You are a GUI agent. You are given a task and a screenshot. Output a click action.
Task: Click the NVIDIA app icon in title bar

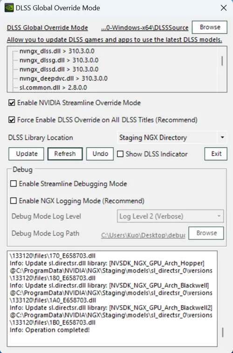(x=9, y=8)
